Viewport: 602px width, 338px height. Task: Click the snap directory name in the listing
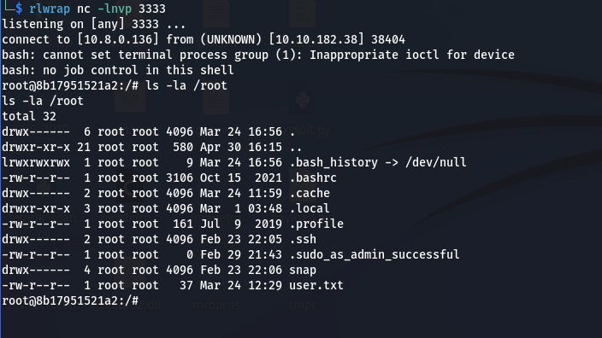tap(303, 271)
